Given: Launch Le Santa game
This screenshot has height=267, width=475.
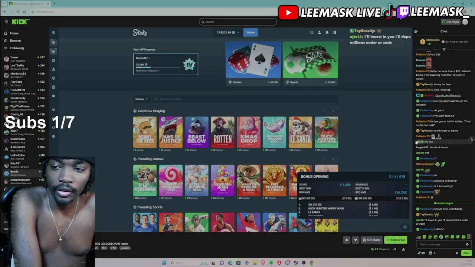Looking at the screenshot, I should coord(301,132).
